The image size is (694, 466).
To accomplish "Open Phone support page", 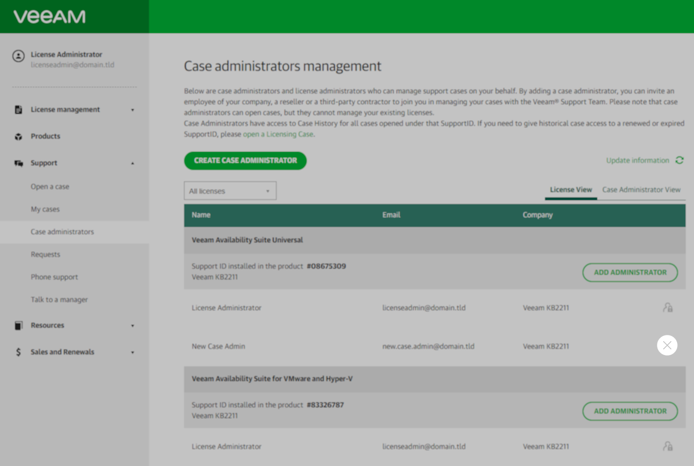I will pyautogui.click(x=54, y=277).
